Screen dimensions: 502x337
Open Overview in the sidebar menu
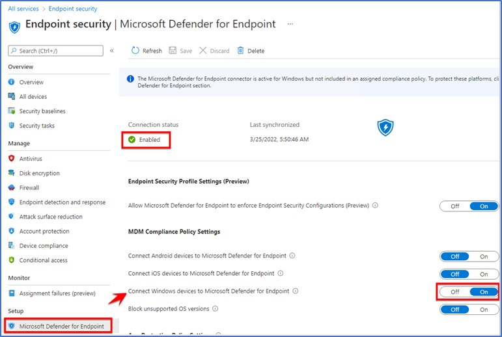(x=31, y=82)
